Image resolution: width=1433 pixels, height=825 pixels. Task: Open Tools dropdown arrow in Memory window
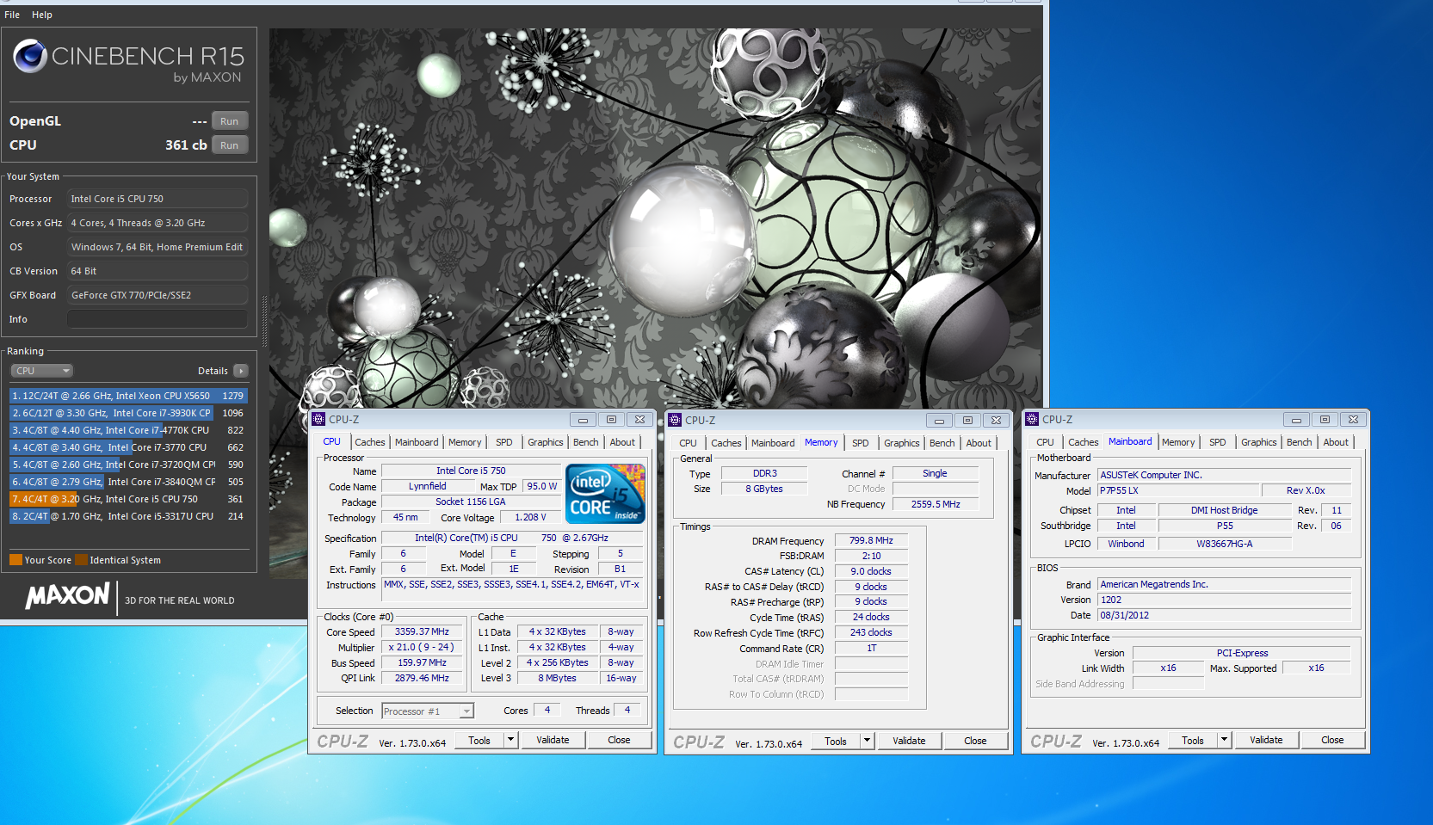(x=867, y=741)
